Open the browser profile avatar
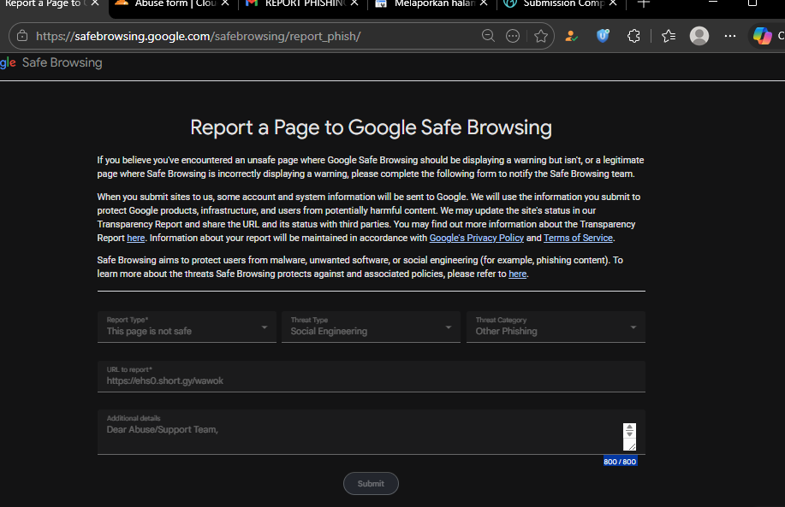785x507 pixels. pos(699,36)
